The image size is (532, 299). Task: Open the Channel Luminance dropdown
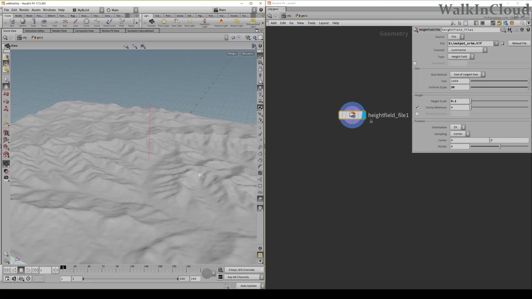467,50
